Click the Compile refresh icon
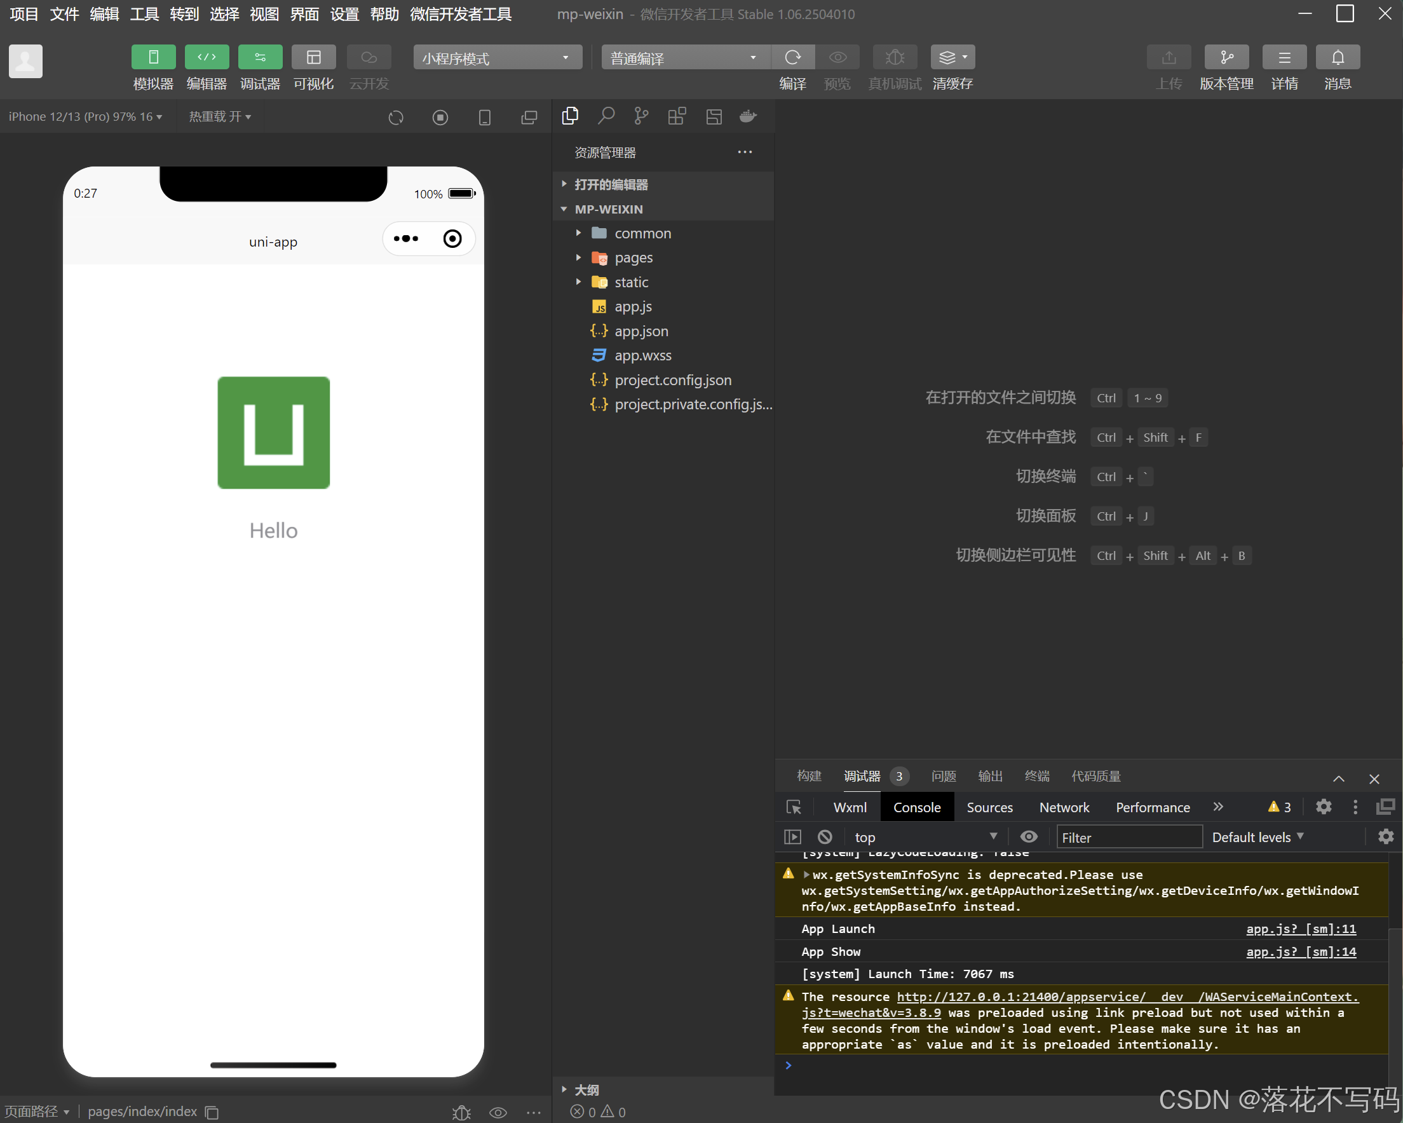This screenshot has width=1403, height=1123. click(792, 57)
